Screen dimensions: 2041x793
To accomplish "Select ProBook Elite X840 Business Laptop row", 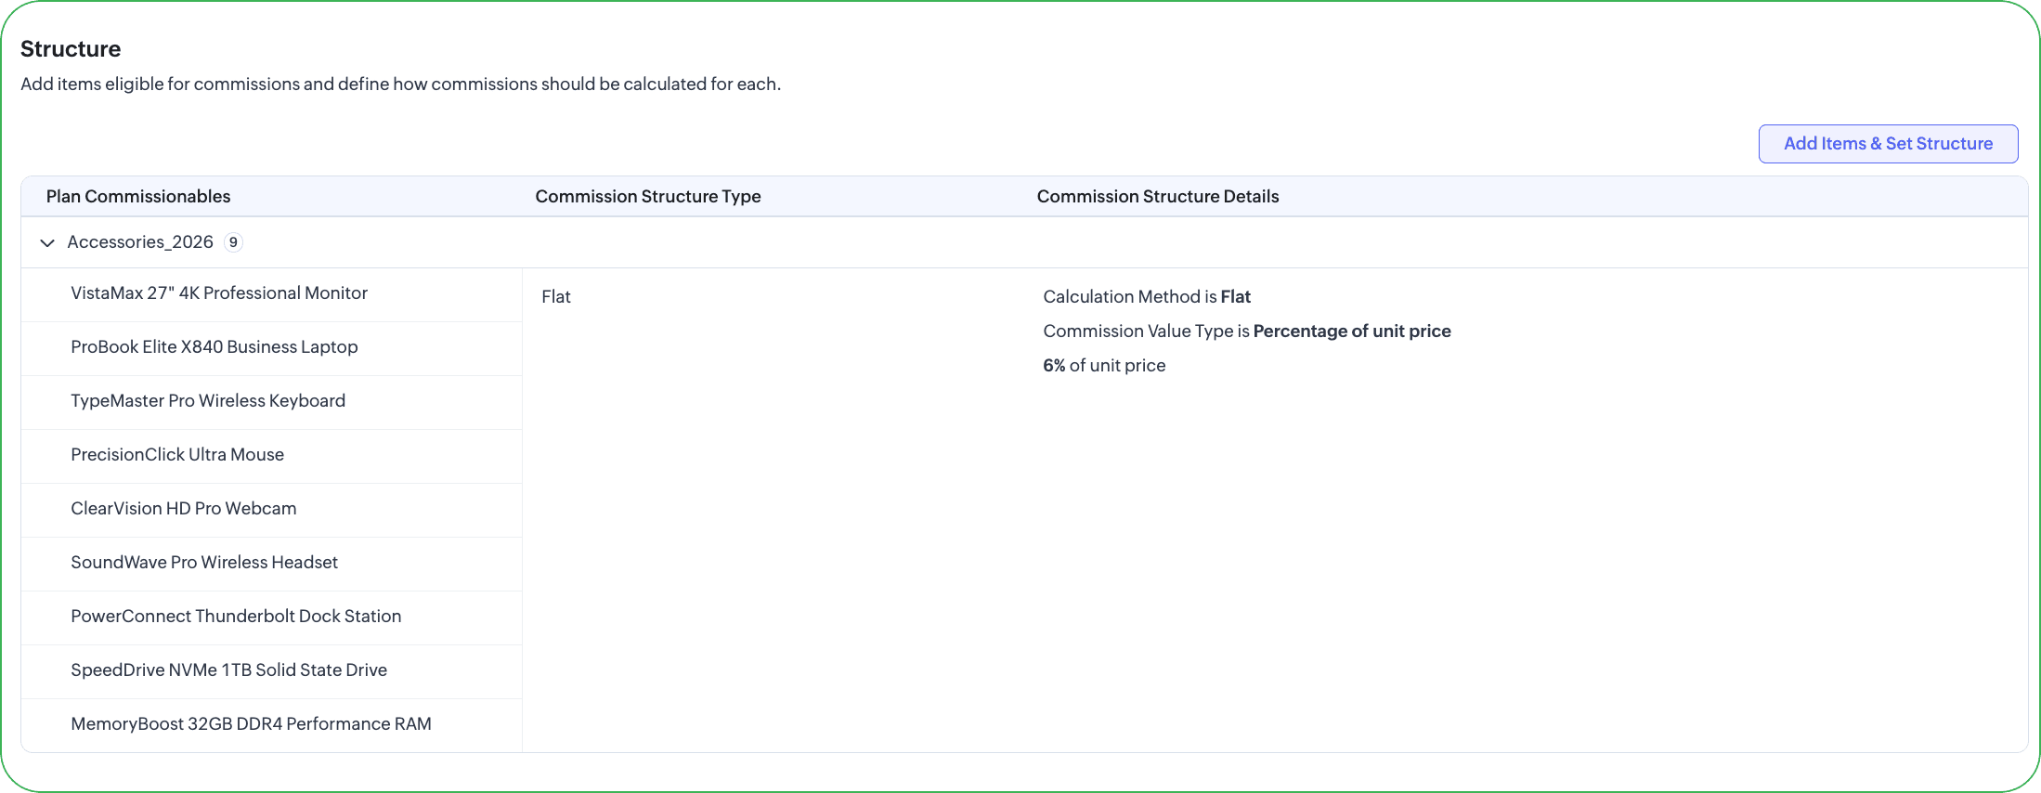I will [272, 348].
